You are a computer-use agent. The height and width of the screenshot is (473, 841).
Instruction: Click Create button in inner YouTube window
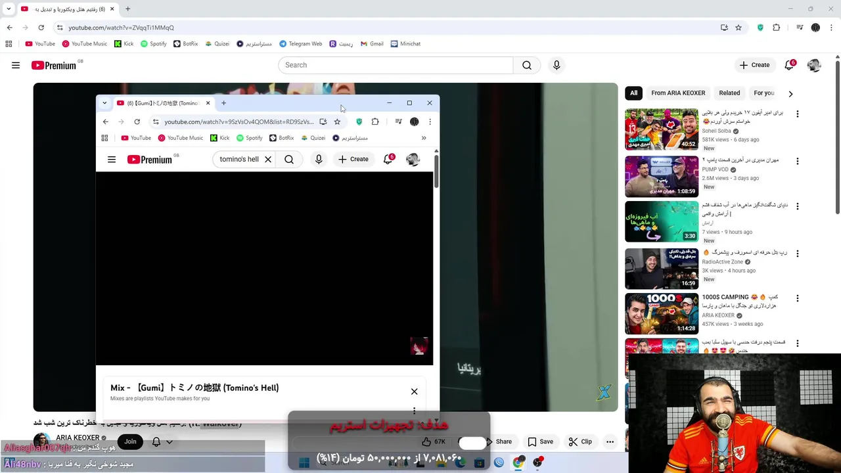click(x=353, y=159)
